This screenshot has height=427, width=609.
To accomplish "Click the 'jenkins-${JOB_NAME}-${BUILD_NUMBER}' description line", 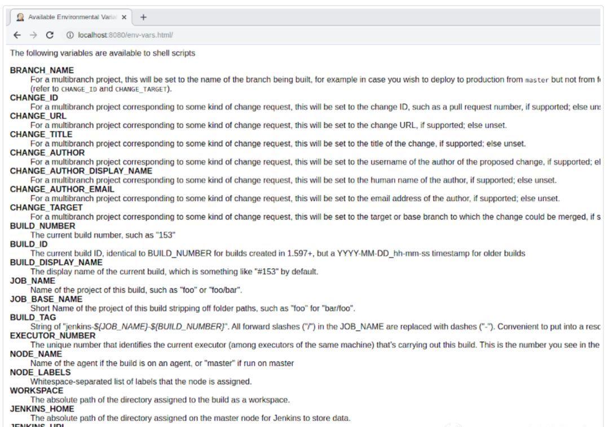I will click(x=315, y=327).
